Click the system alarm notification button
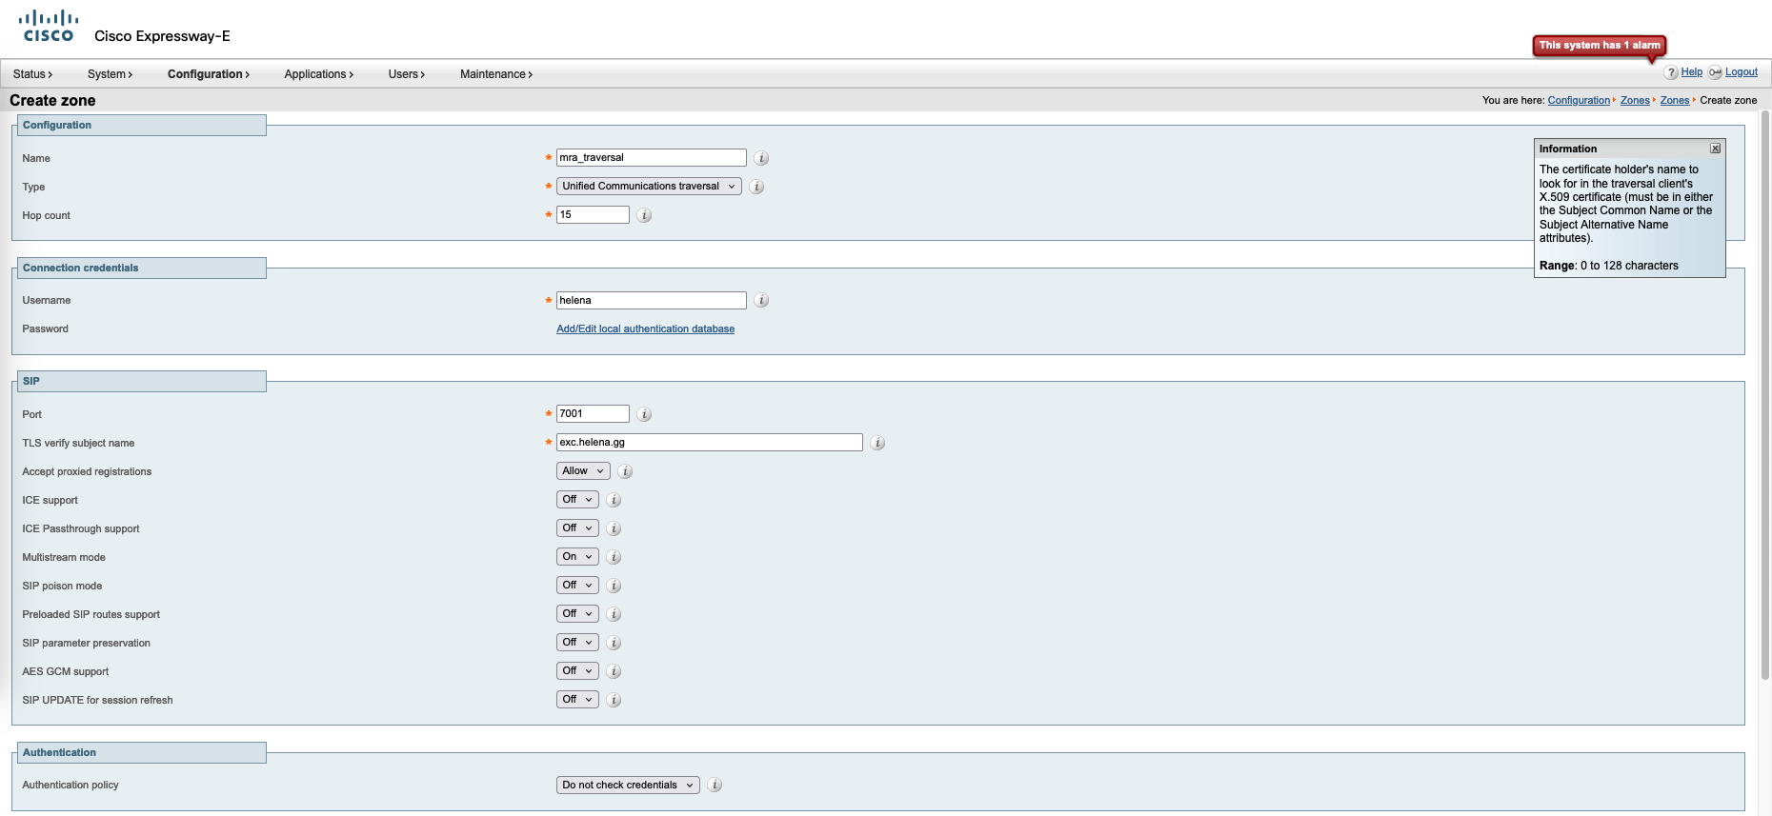Image resolution: width=1772 pixels, height=816 pixels. coord(1599,46)
